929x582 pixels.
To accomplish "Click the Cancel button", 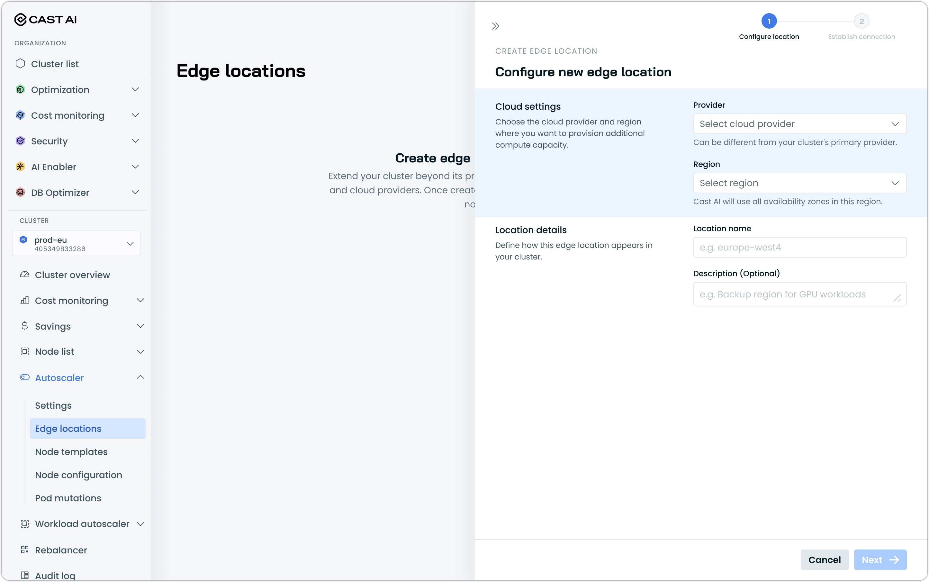I will coord(824,560).
